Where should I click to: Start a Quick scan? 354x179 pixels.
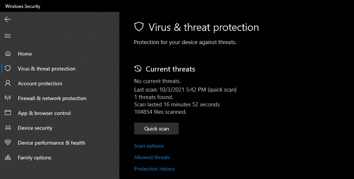[x=157, y=129]
